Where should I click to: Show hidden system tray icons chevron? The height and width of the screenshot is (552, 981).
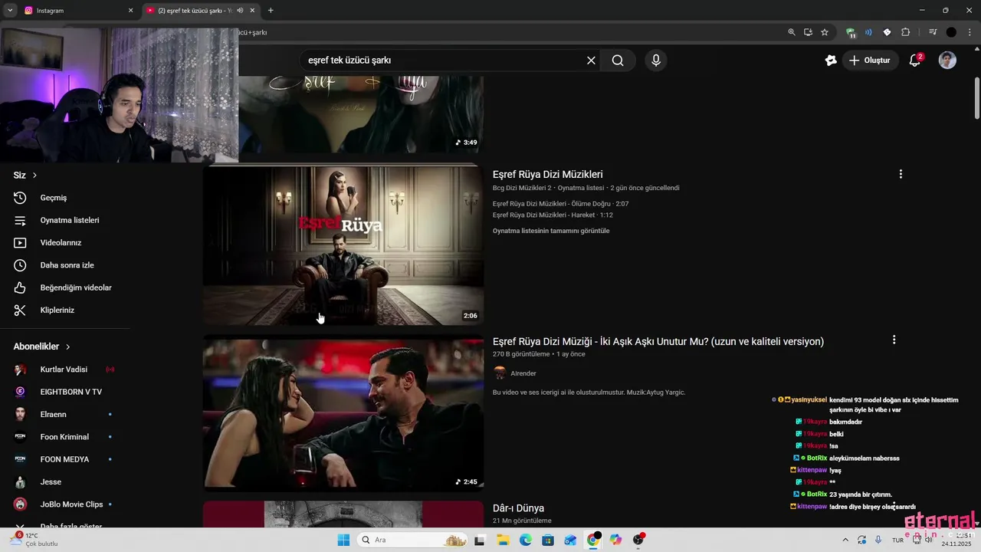coord(845,540)
